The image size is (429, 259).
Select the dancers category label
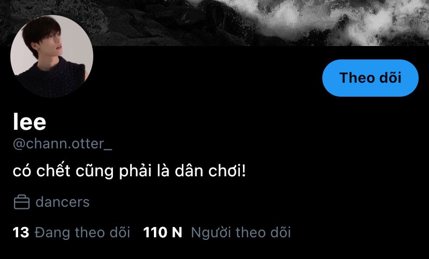(x=63, y=202)
